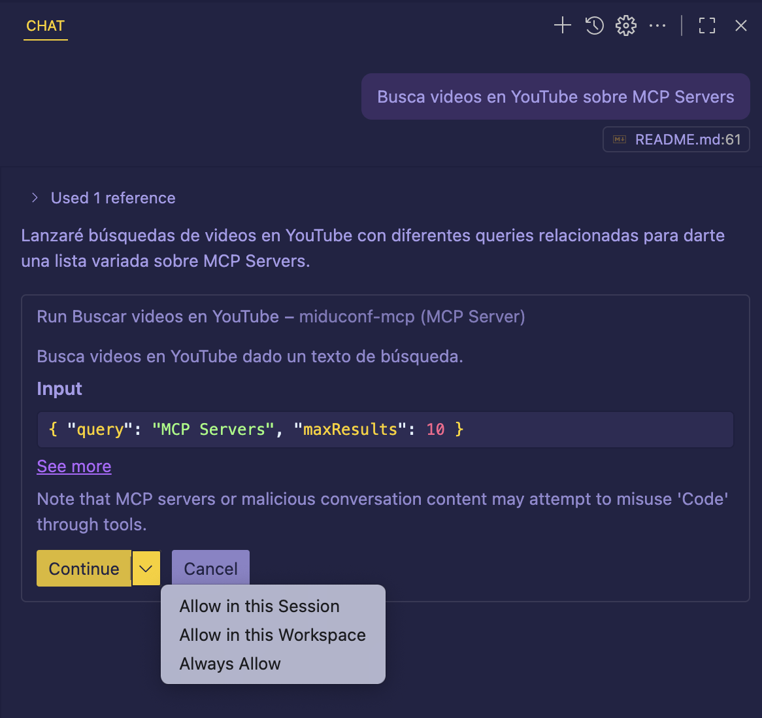Screen dimensions: 762x718
Task: Open the See more link
Action: click(74, 466)
